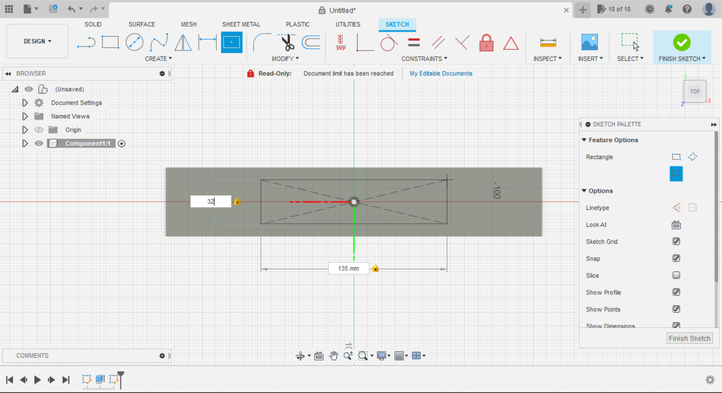
Task: Hide Component1:1 with its eye toggle
Action: tap(39, 143)
